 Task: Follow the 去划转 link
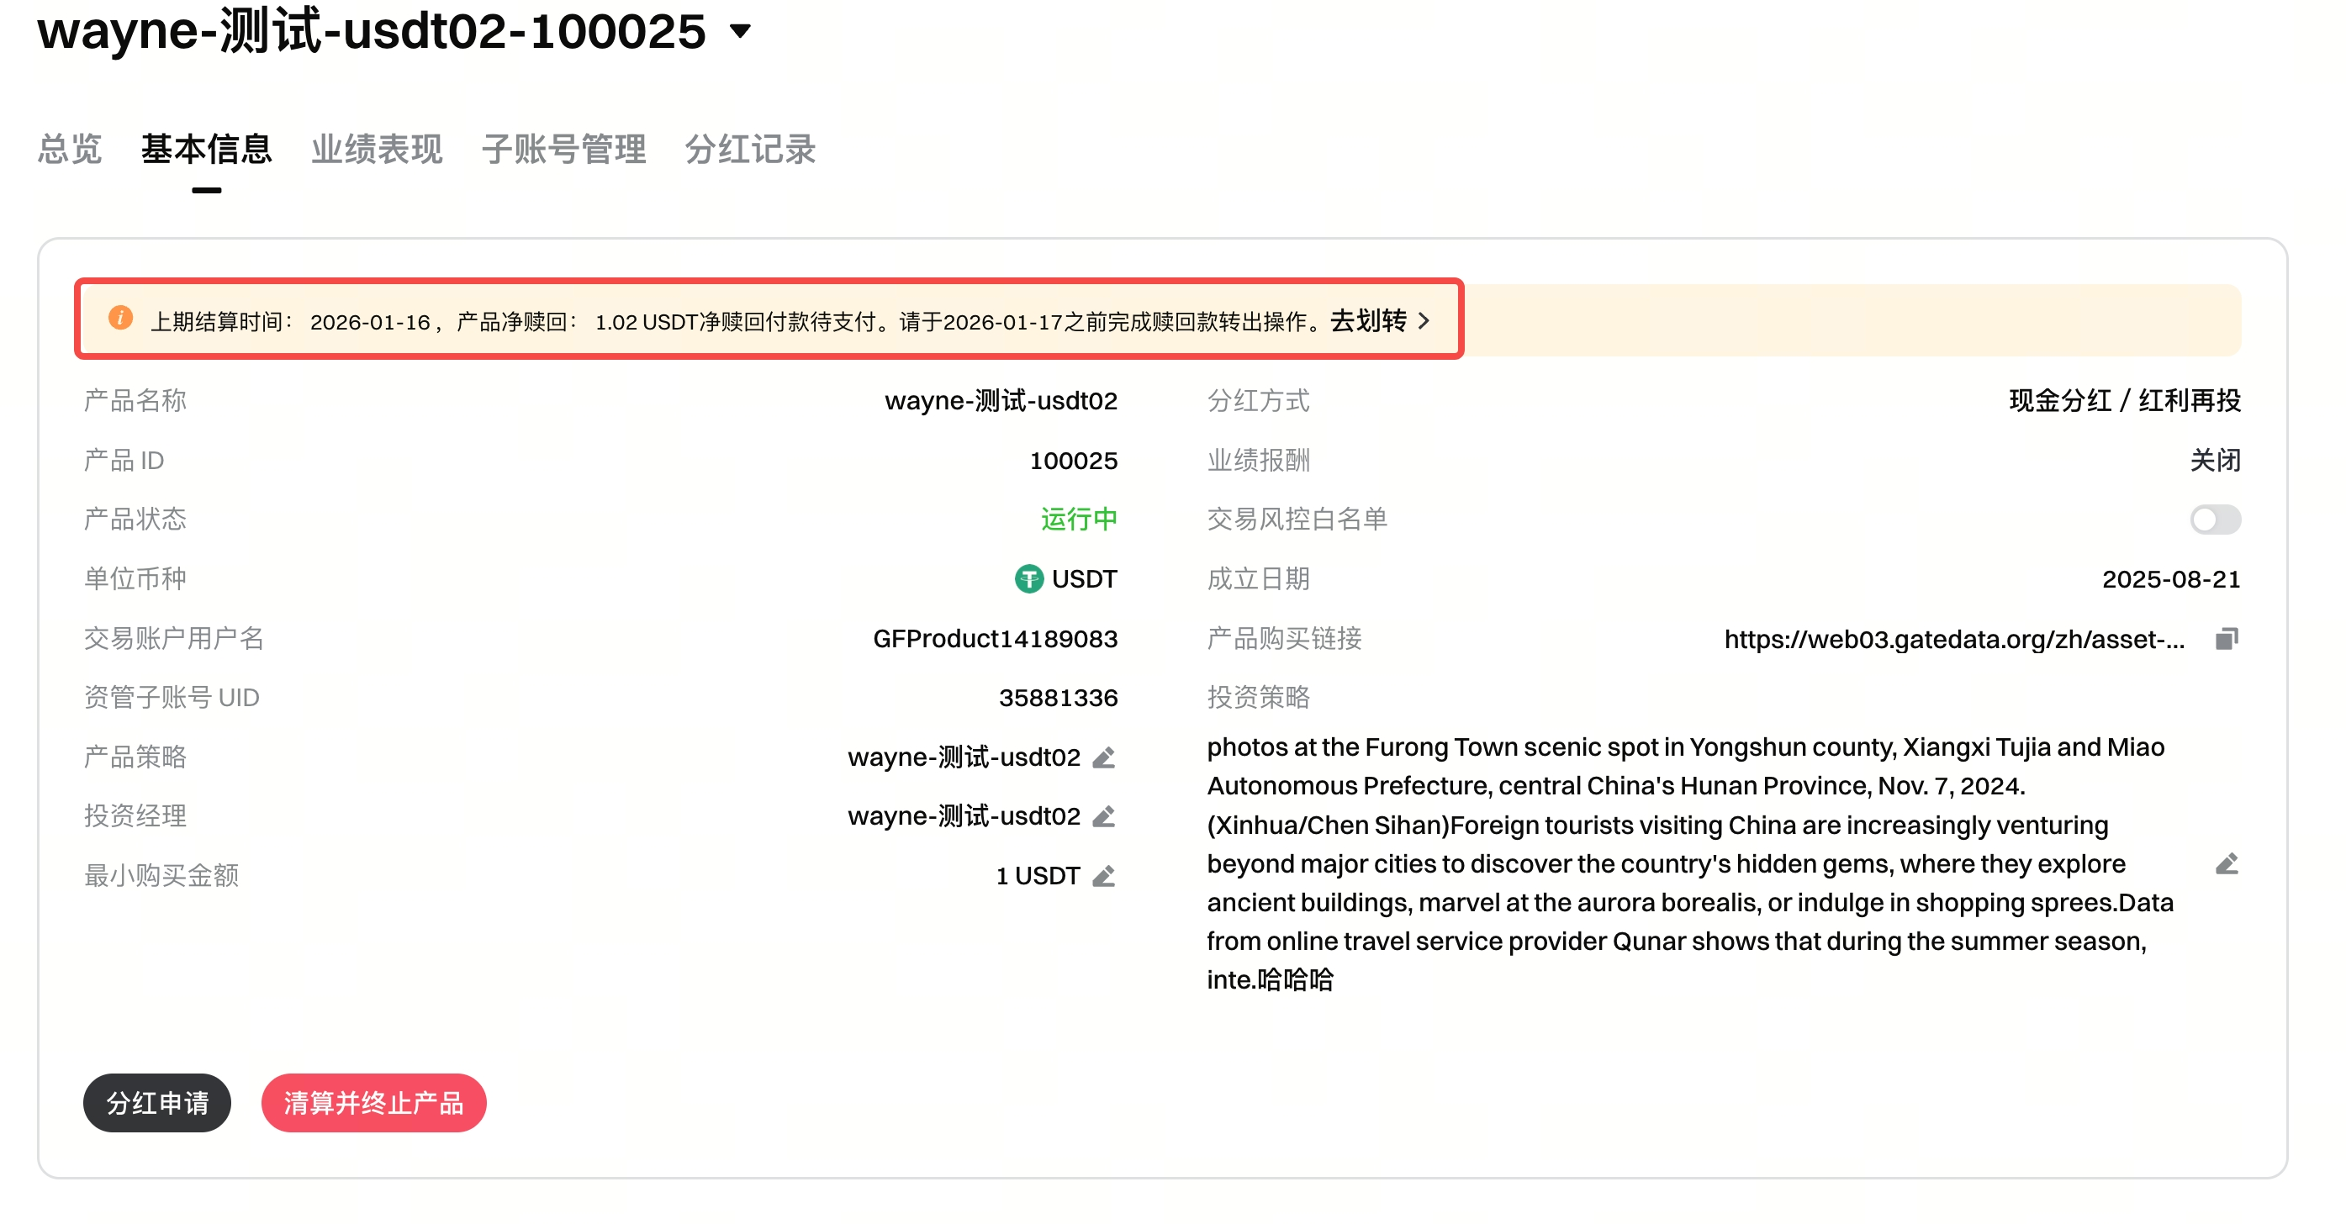pos(1368,321)
